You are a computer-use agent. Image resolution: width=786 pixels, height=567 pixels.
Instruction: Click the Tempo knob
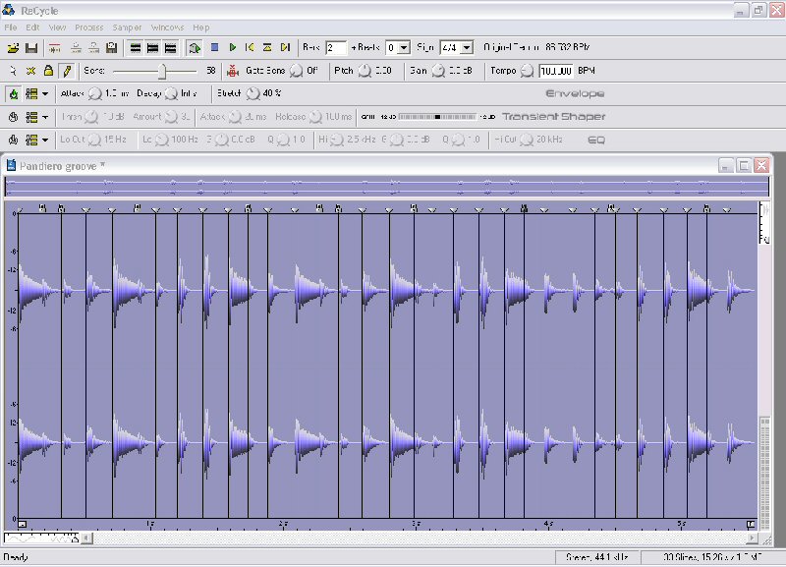[x=527, y=71]
